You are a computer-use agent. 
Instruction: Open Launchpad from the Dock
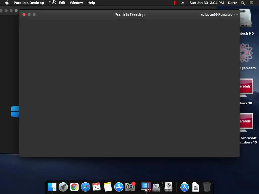coord(63,187)
